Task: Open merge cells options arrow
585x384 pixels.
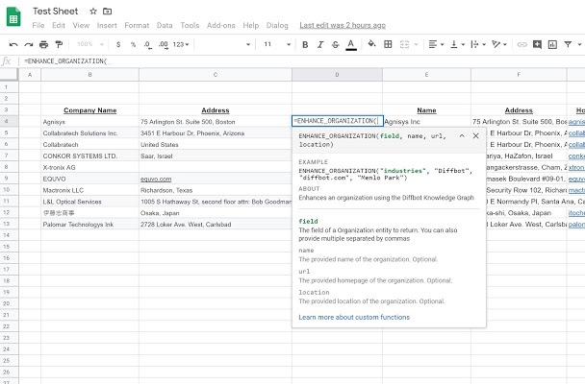Action: click(416, 45)
